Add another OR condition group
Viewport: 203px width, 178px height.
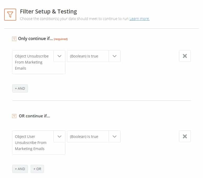(x=37, y=169)
